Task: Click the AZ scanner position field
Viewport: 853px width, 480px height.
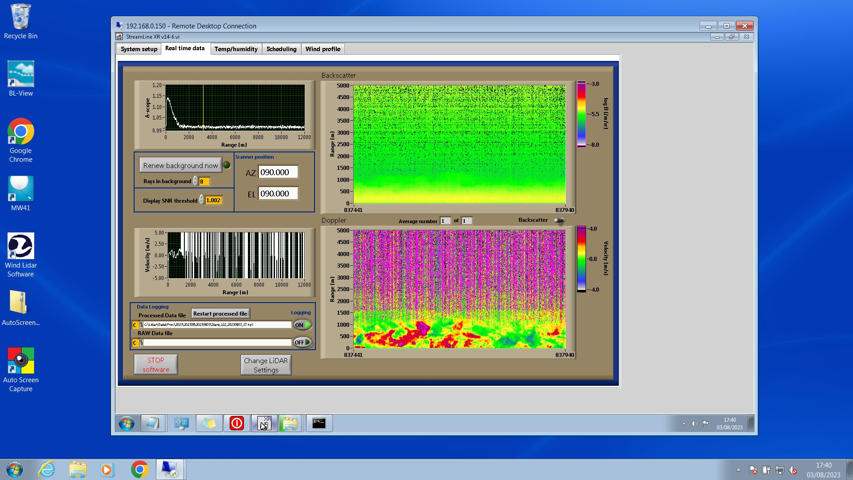Action: [278, 172]
